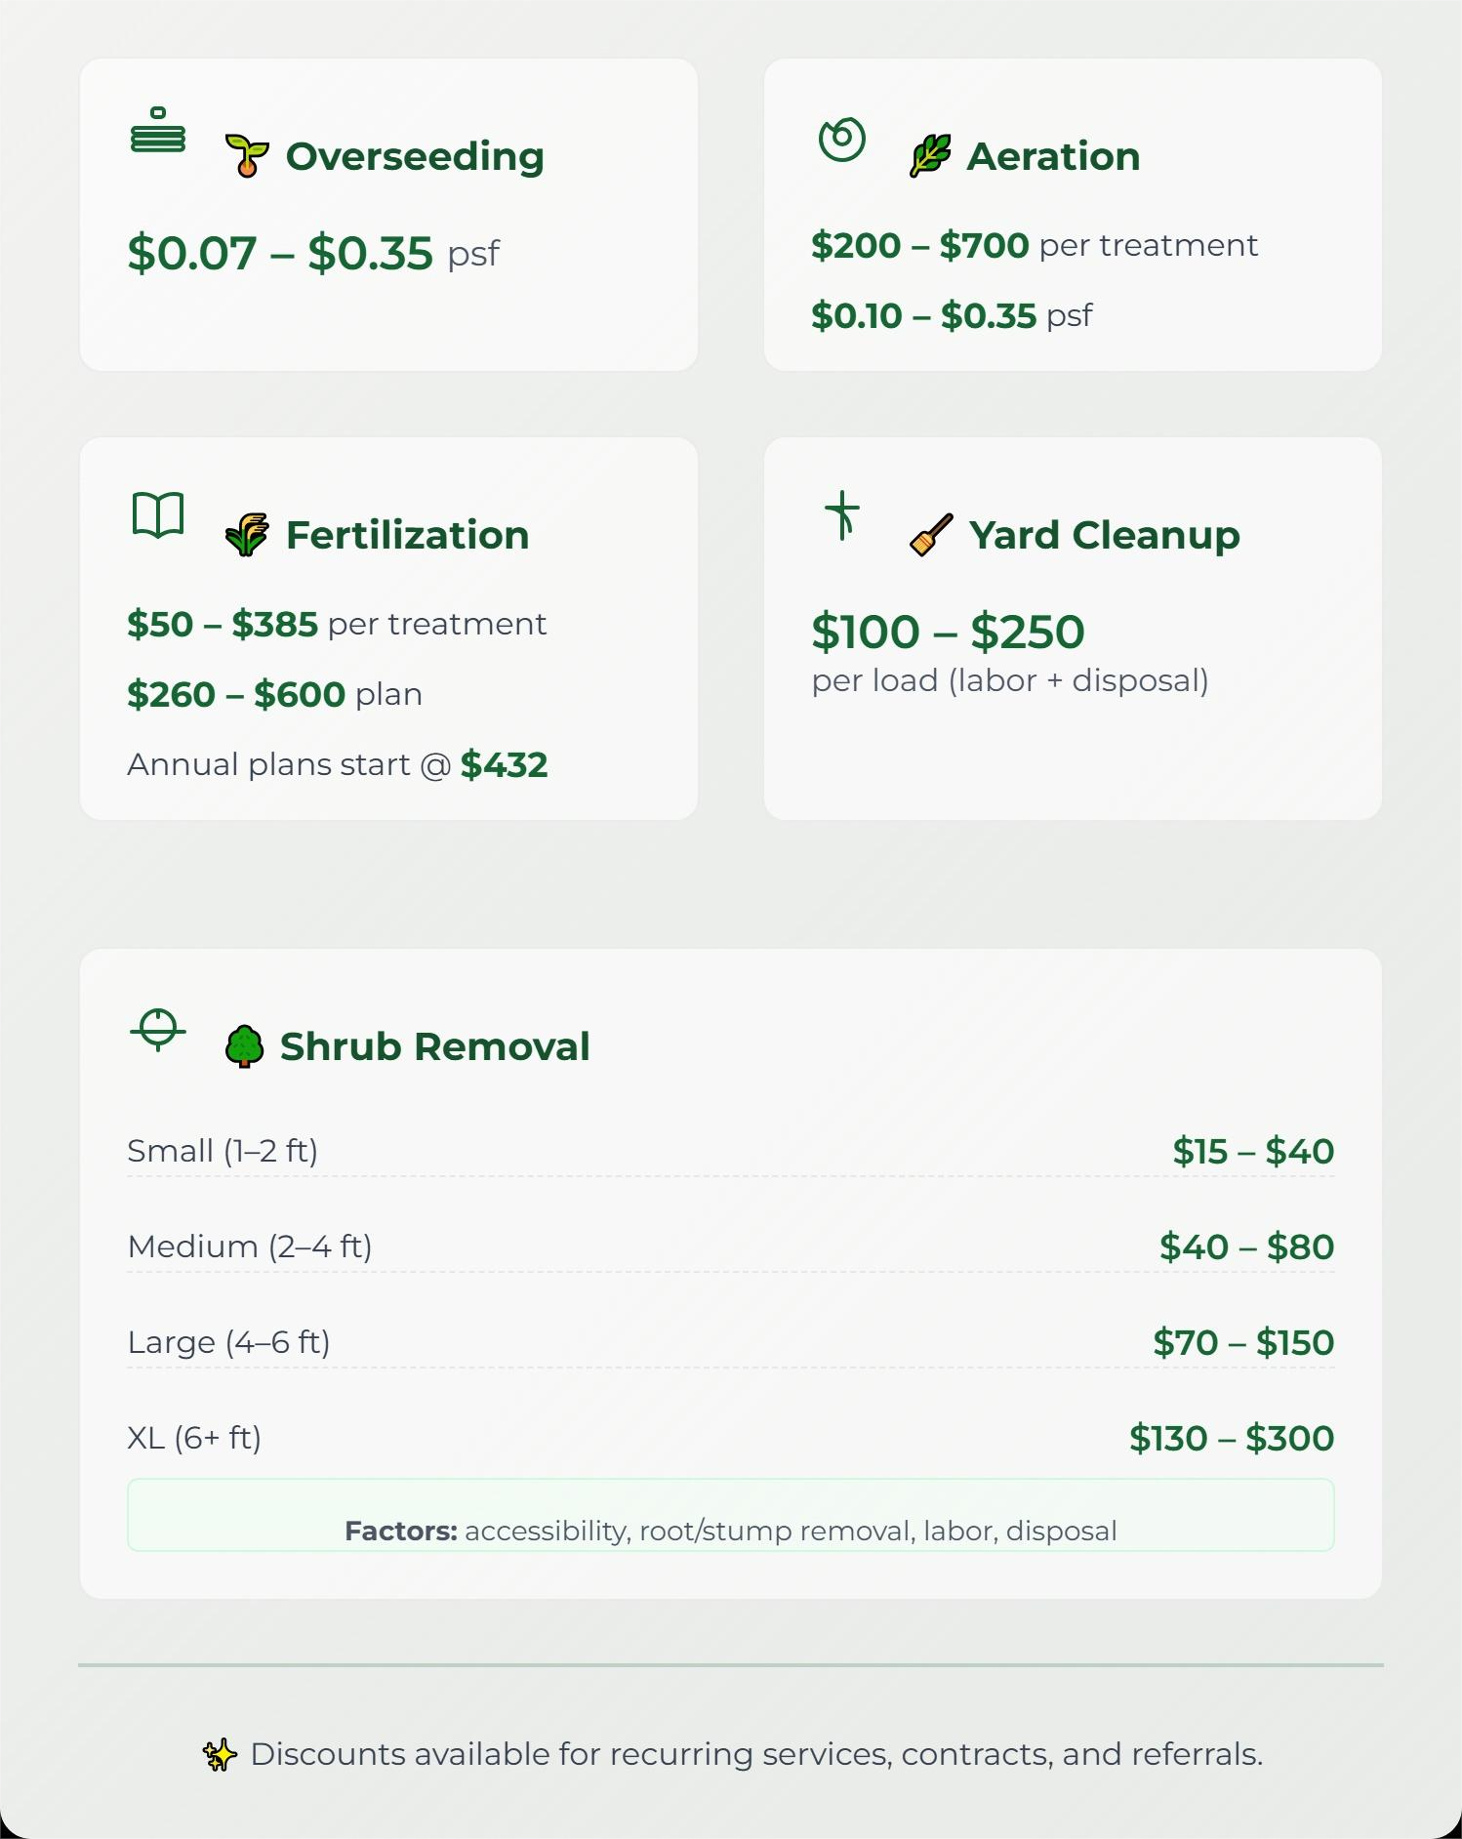This screenshot has width=1462, height=1839.
Task: Click the spiral circle icon in Aeration card
Action: pos(842,139)
